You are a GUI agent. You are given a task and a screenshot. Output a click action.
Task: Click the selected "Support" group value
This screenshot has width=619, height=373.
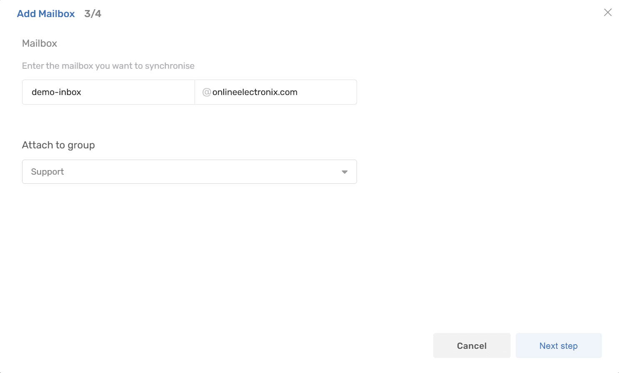(47, 172)
